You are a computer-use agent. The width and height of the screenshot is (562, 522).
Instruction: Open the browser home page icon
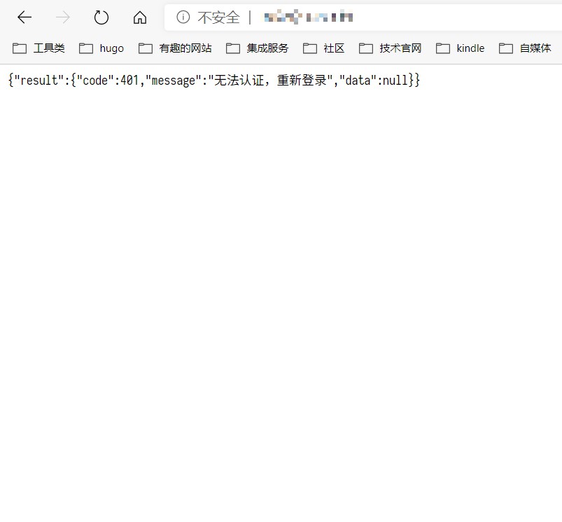pos(140,18)
